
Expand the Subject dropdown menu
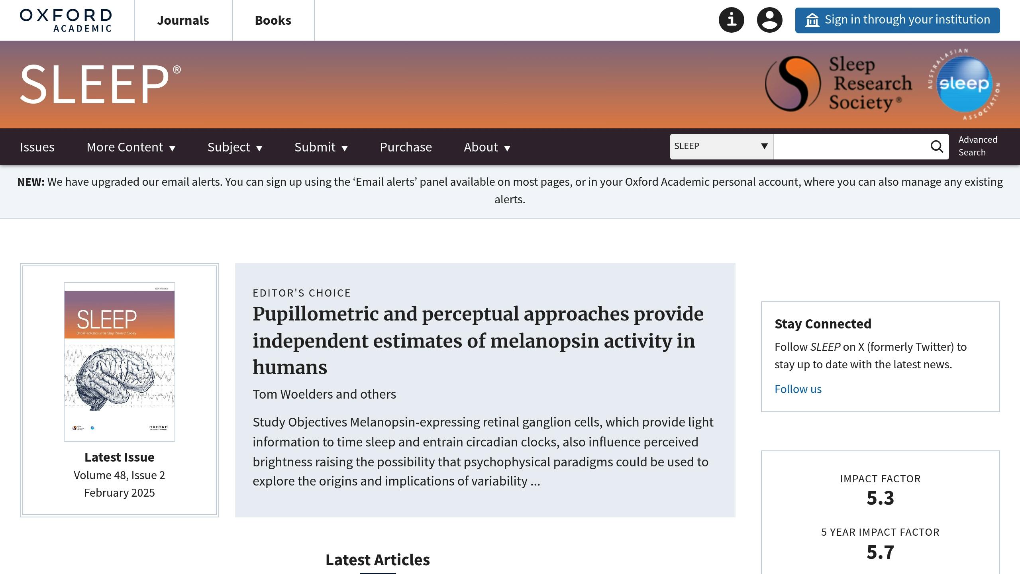pyautogui.click(x=235, y=147)
